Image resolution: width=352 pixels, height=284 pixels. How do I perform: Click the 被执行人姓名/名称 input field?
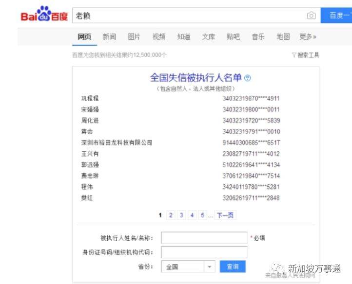pyautogui.click(x=204, y=238)
